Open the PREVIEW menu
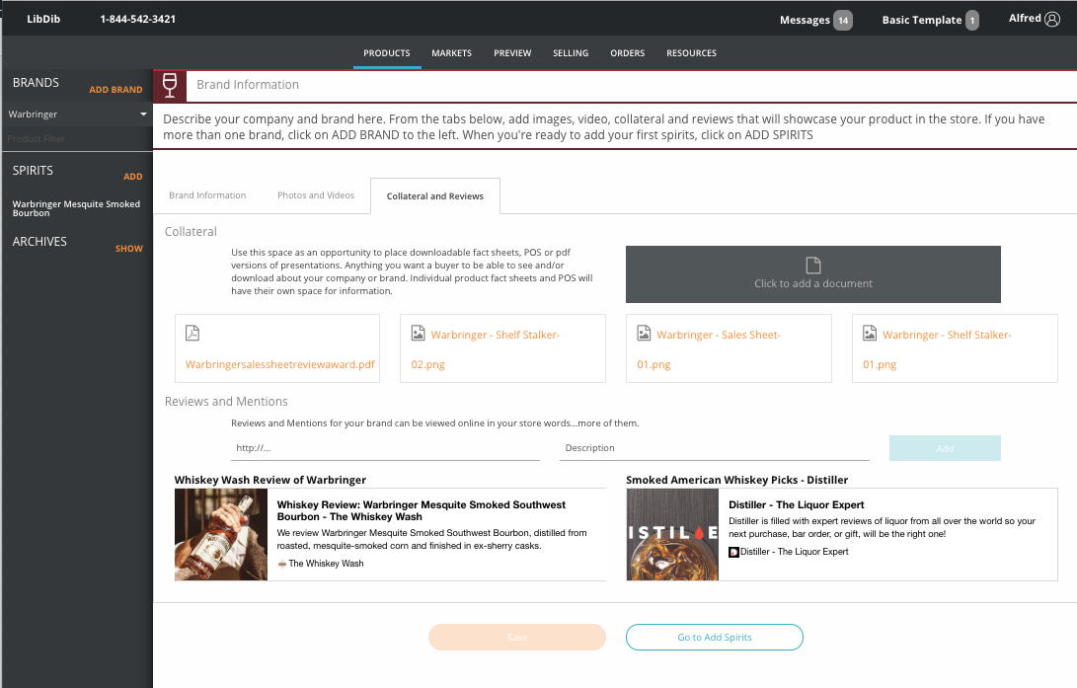The image size is (1077, 688). pyautogui.click(x=512, y=53)
